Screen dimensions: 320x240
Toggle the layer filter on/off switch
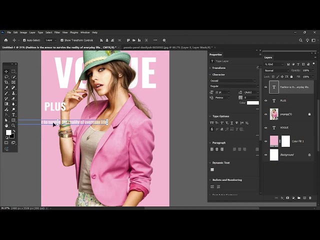313,64
